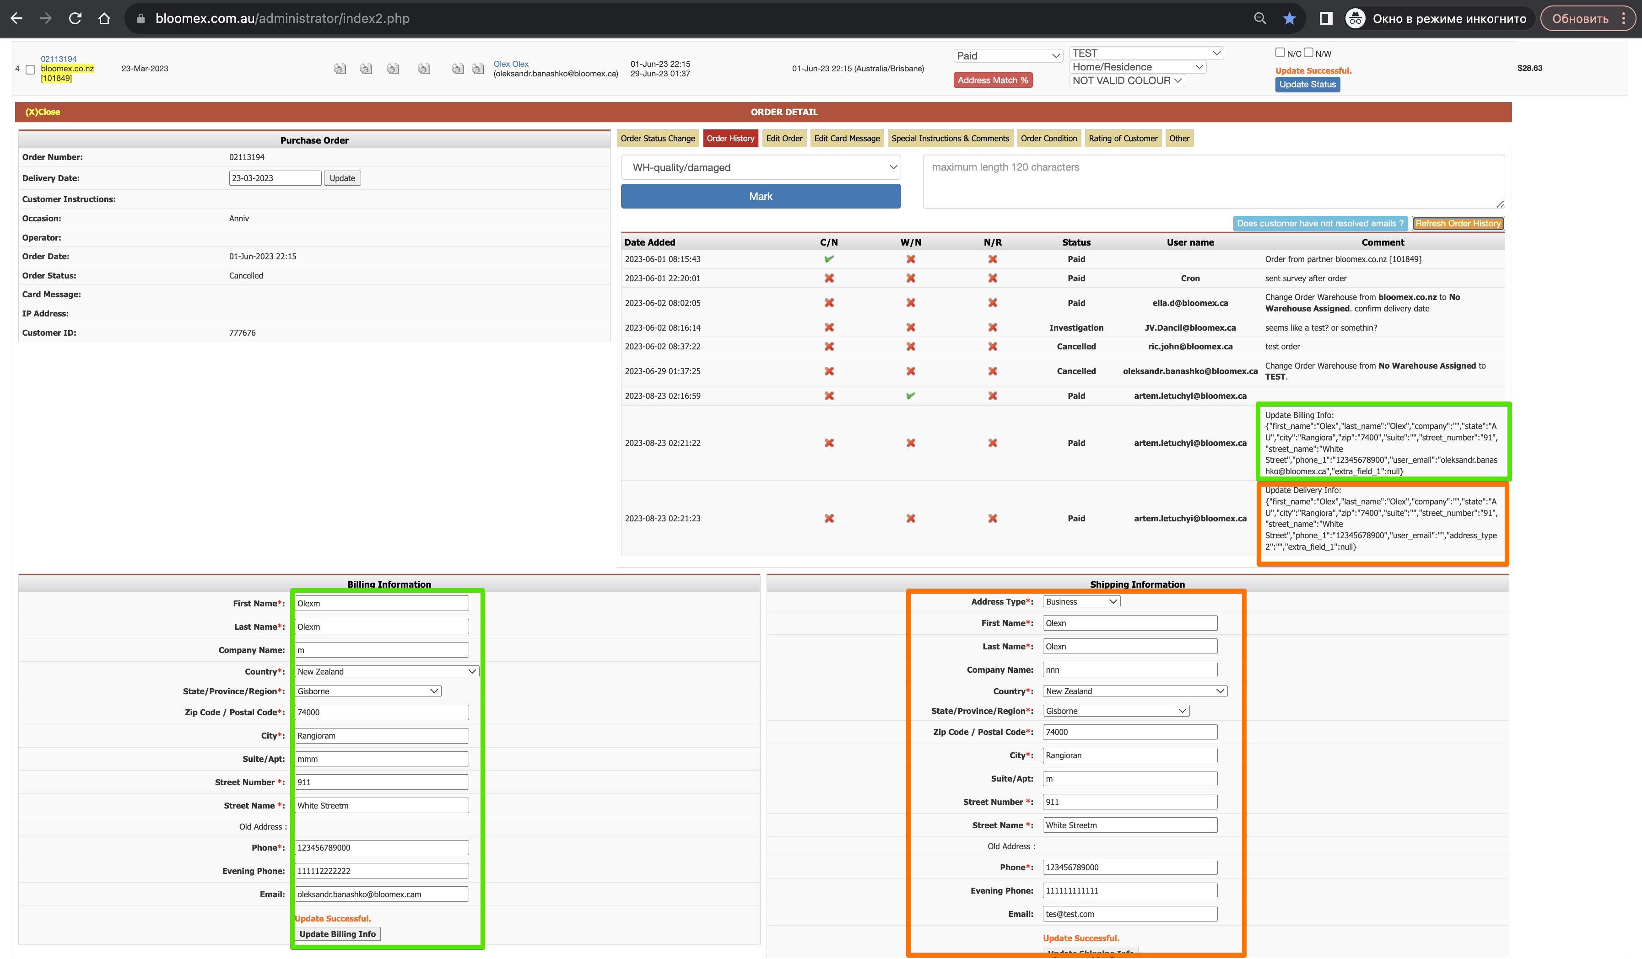Tick the checkbox for order 02113194
Viewport: 1642px width, 959px height.
coord(30,69)
